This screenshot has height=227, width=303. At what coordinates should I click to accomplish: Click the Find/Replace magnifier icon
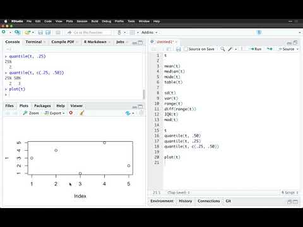[222, 49]
